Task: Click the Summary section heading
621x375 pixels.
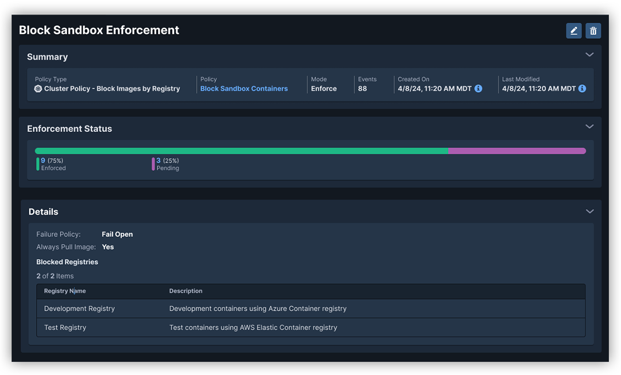Action: [48, 57]
